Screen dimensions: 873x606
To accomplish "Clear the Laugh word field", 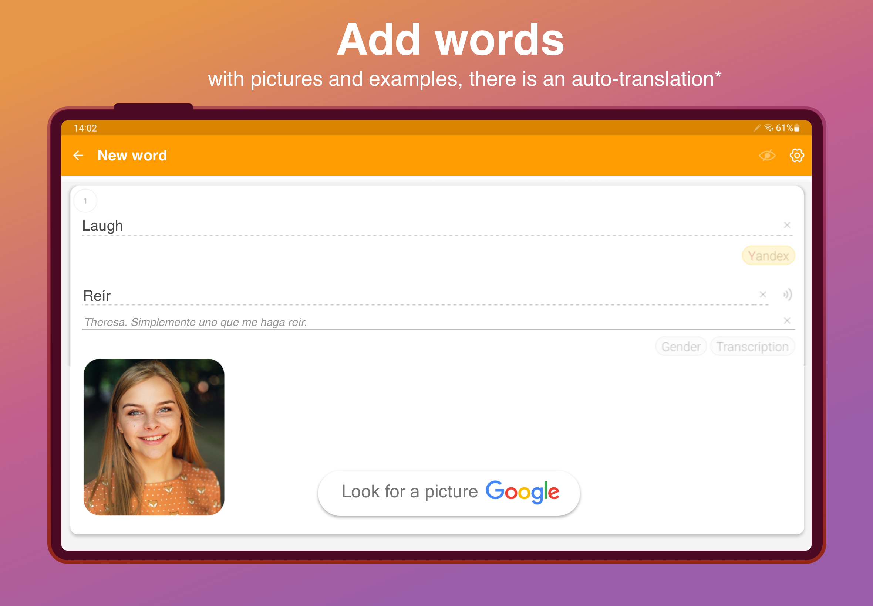I will 787,225.
